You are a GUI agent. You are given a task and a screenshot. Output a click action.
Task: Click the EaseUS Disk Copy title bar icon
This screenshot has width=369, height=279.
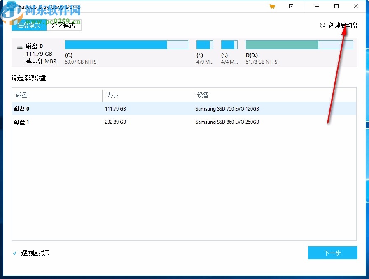[x=12, y=6]
